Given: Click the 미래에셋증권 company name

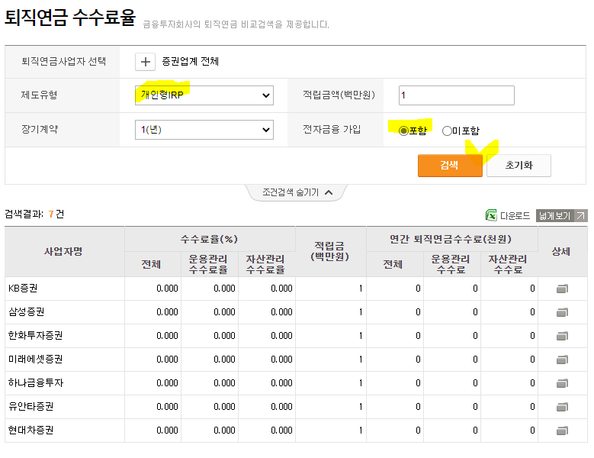Looking at the screenshot, I should click(36, 359).
